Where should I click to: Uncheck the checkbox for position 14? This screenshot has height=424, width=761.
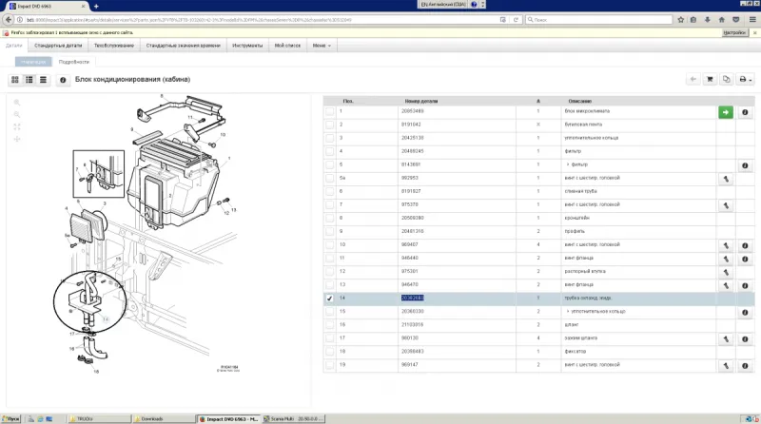coord(329,298)
